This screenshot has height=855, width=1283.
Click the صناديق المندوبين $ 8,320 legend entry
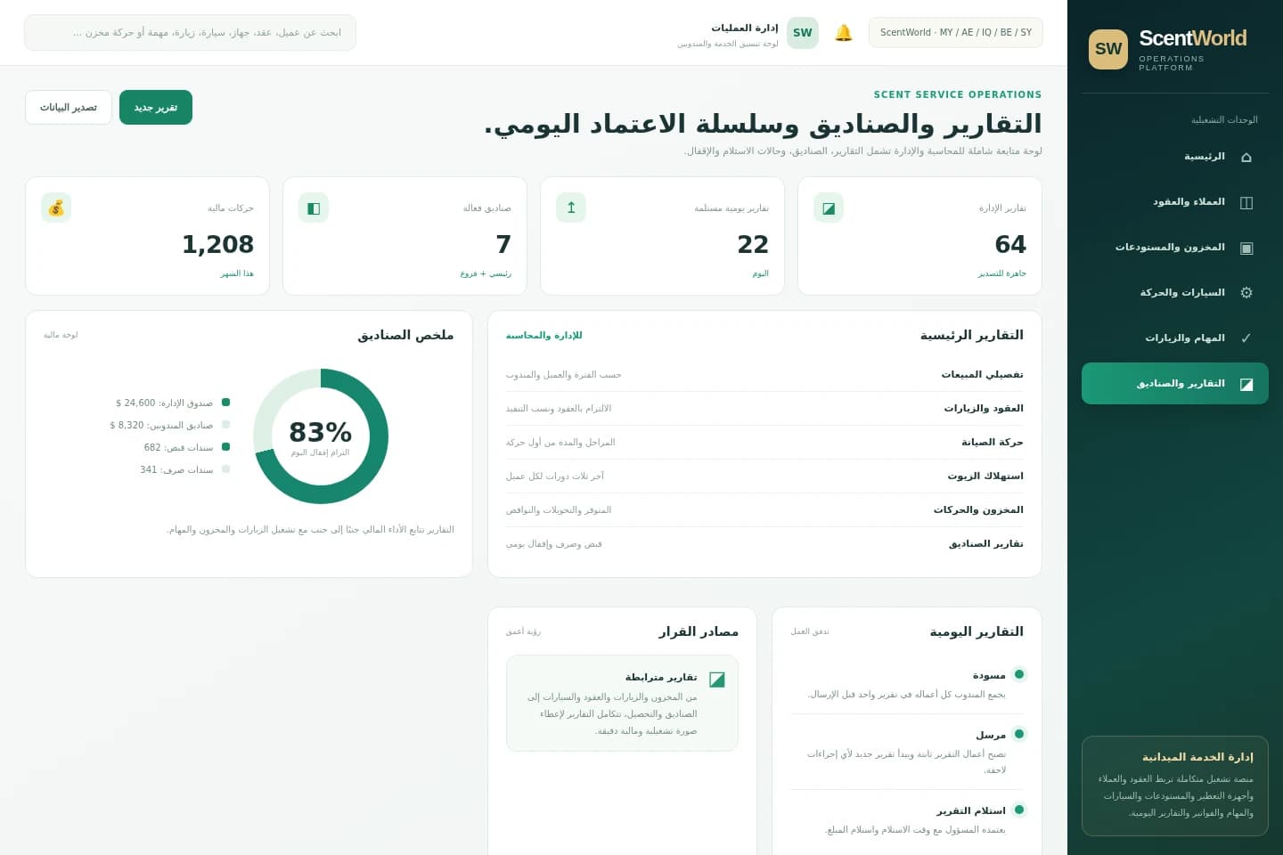169,425
